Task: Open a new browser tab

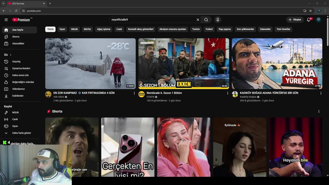Action: tap(50, 4)
